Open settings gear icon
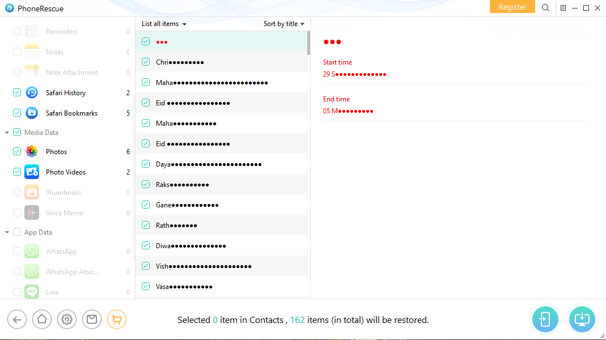 pos(67,320)
